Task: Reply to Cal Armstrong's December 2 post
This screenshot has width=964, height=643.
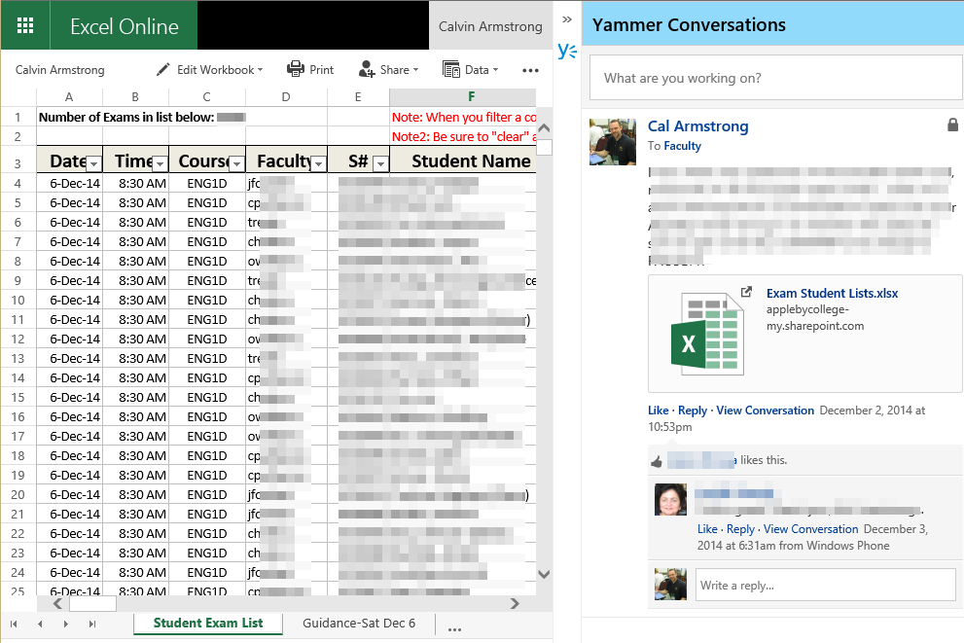Action: click(693, 410)
